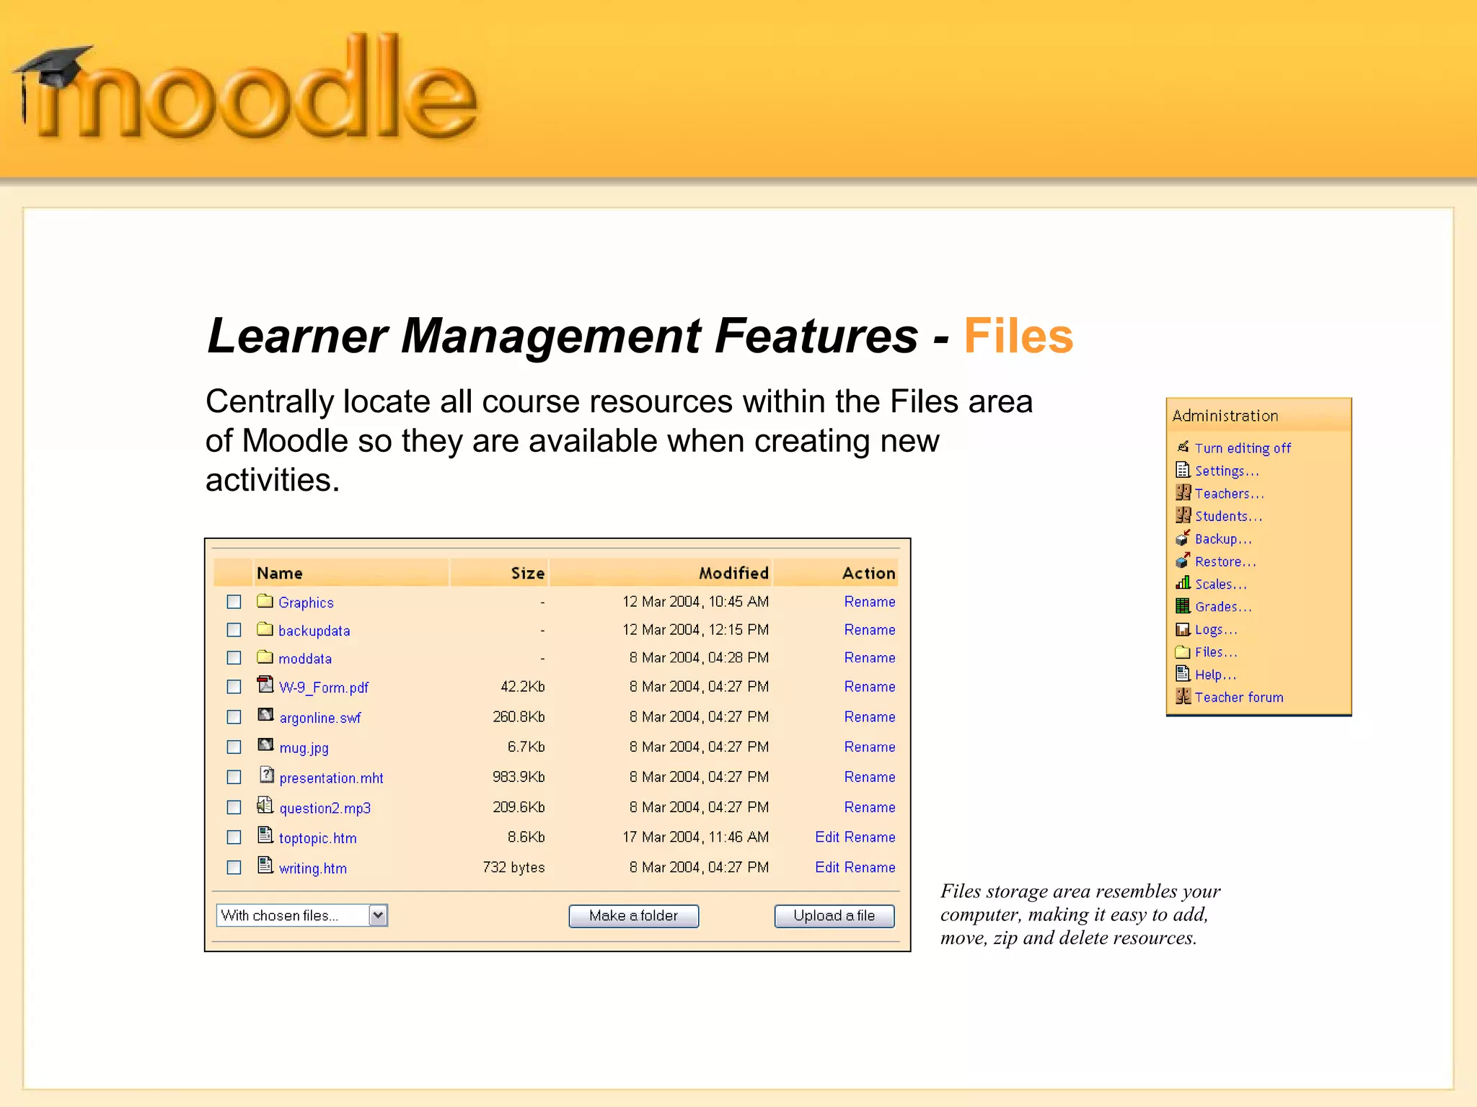
Task: Click Edit for toptopic.htm
Action: point(827,837)
